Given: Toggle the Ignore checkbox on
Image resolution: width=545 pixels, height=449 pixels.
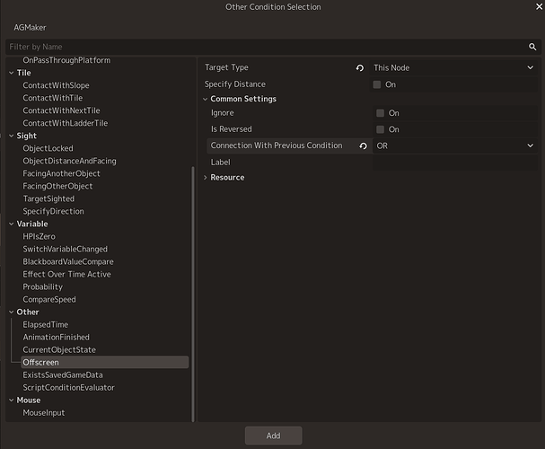Looking at the screenshot, I should [381, 113].
